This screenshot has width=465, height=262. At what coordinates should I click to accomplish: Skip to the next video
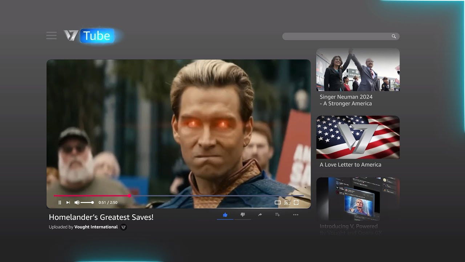coord(68,203)
